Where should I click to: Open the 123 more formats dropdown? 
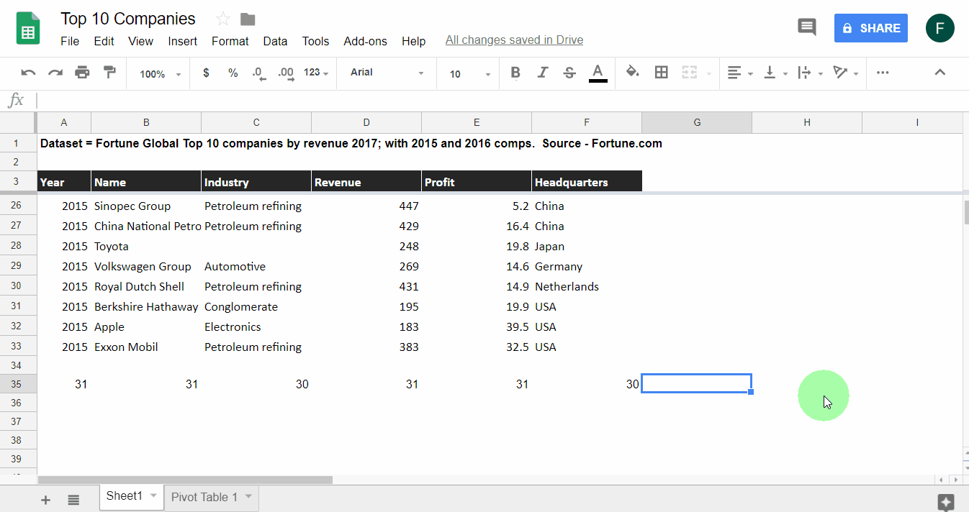coord(316,73)
